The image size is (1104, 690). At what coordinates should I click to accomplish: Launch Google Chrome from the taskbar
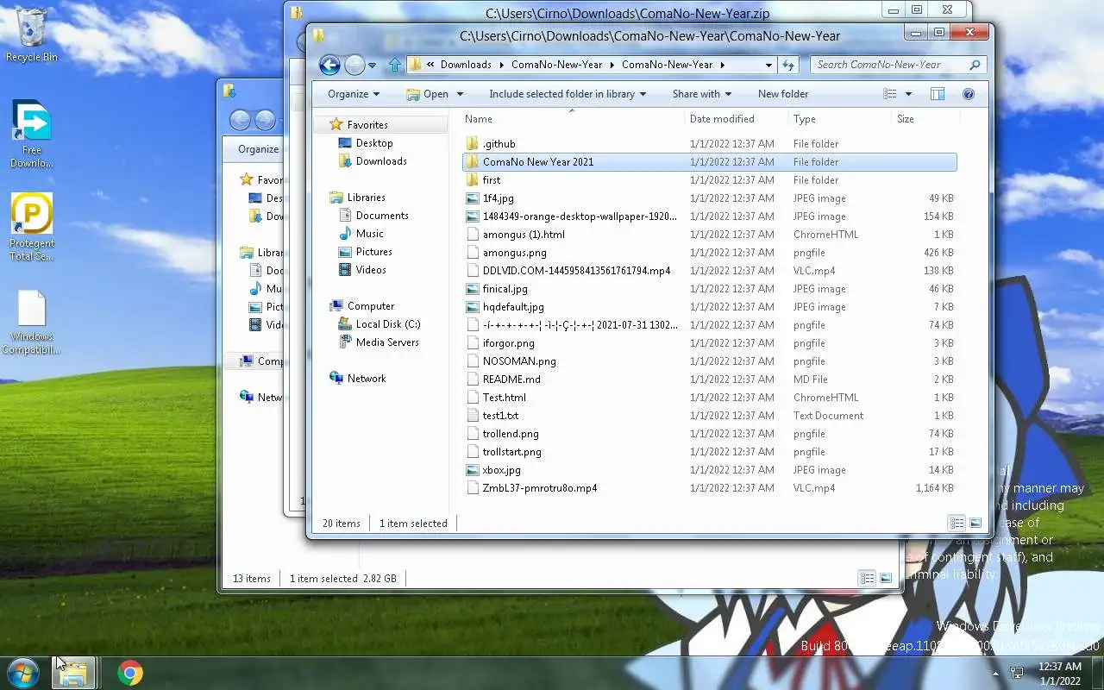(x=130, y=673)
